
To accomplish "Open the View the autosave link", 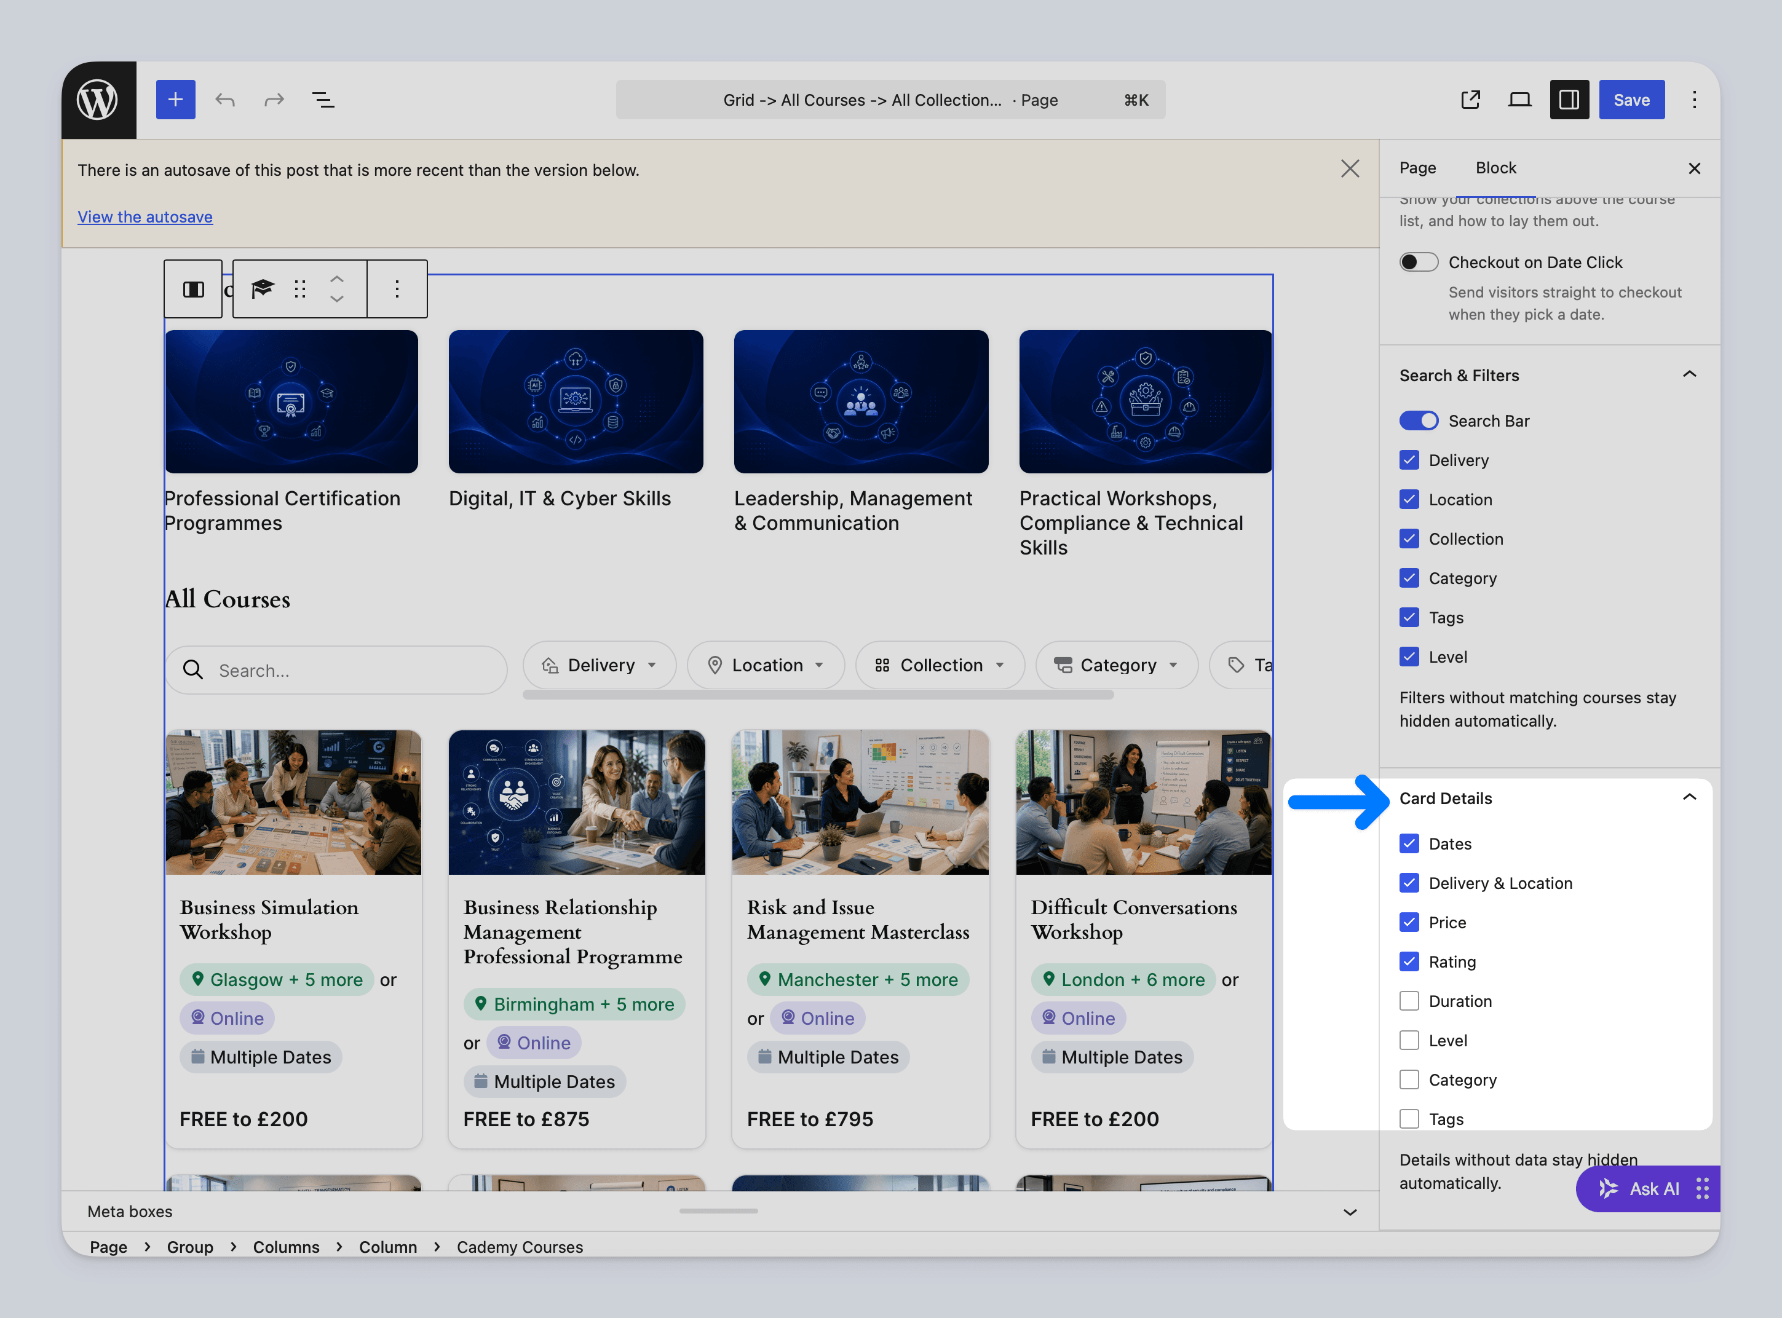I will click(x=145, y=217).
